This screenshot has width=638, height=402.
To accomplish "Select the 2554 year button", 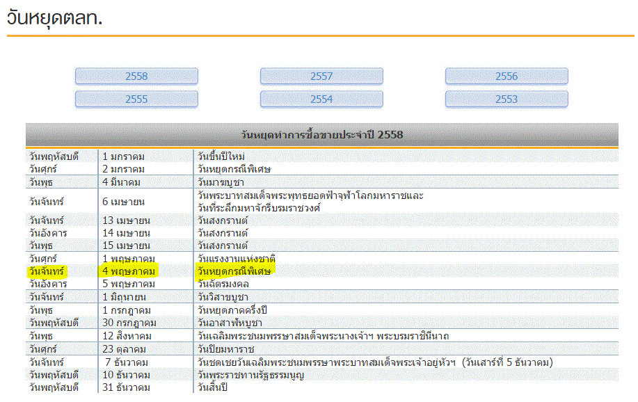I will (321, 99).
